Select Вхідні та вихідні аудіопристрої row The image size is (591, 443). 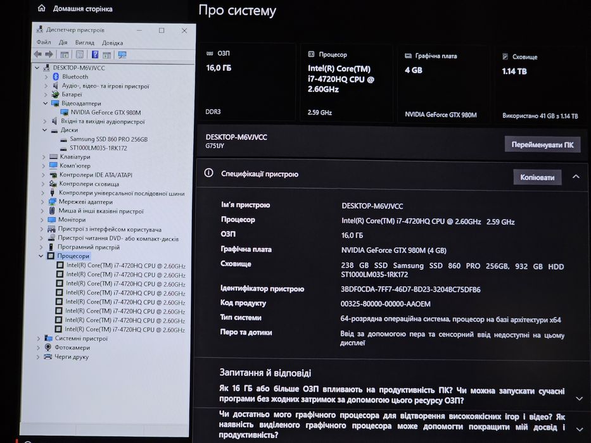[103, 122]
